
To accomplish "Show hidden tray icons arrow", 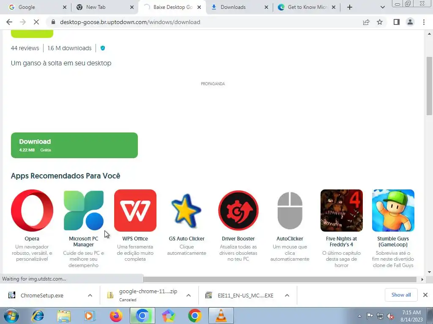I will tap(359, 316).
